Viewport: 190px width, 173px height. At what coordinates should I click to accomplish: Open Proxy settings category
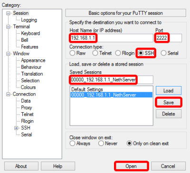click(x=27, y=108)
